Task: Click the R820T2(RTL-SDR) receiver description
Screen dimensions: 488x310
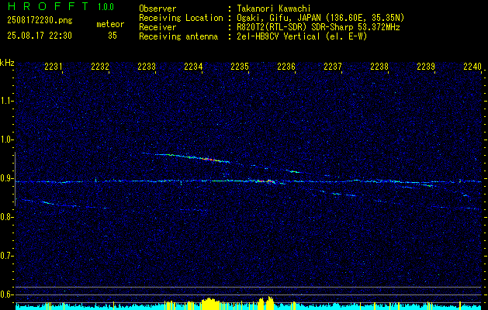Action: [x=318, y=27]
